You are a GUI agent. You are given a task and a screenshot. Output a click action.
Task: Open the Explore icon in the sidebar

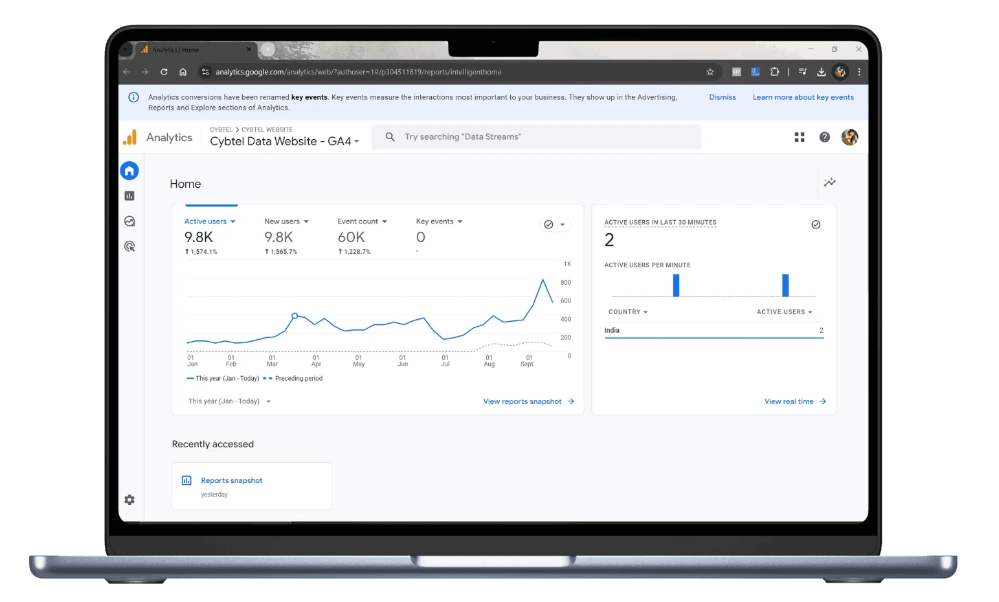(129, 221)
